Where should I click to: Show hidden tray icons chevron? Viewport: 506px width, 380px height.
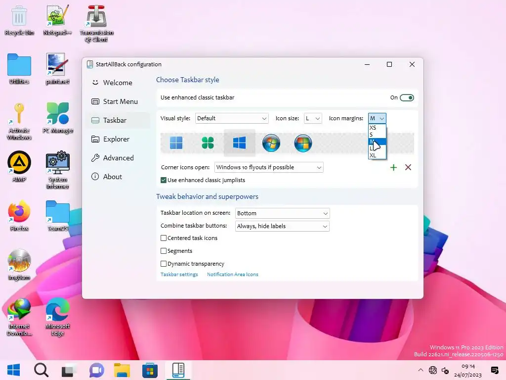[420, 370]
